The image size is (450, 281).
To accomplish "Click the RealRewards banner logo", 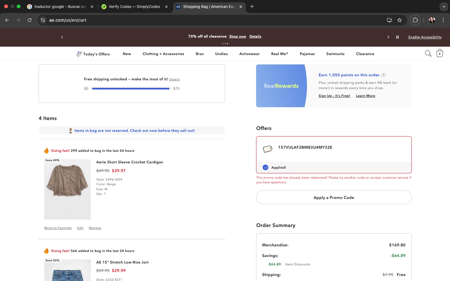I will coord(281,86).
